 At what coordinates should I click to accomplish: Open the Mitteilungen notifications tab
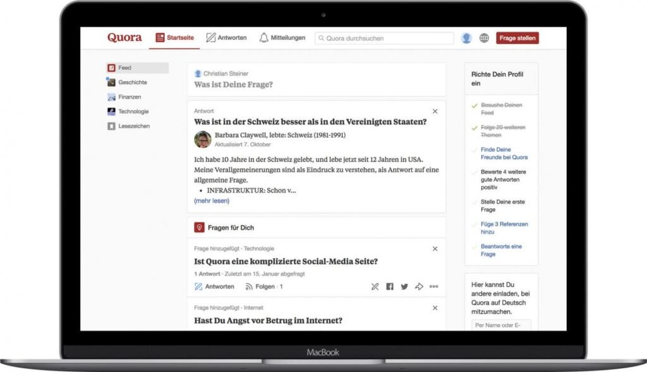282,38
